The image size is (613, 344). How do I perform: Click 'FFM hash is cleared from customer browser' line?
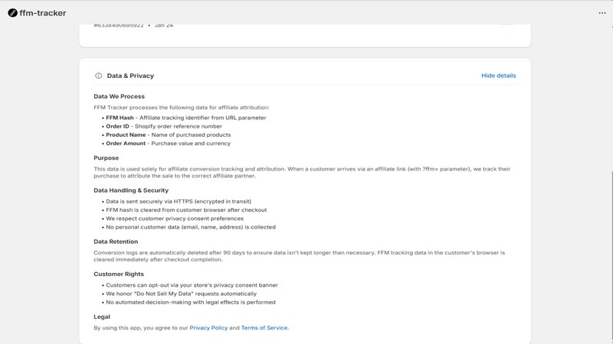[186, 209]
